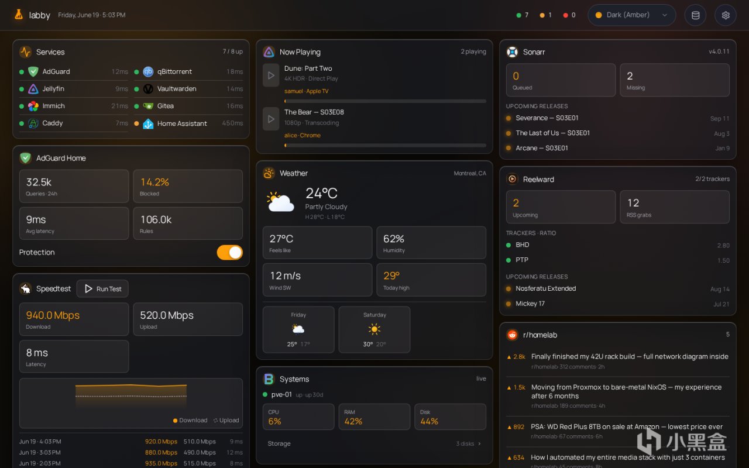This screenshot has height=468, width=749.
Task: Play The Bear S03E08 stream
Action: click(x=270, y=119)
